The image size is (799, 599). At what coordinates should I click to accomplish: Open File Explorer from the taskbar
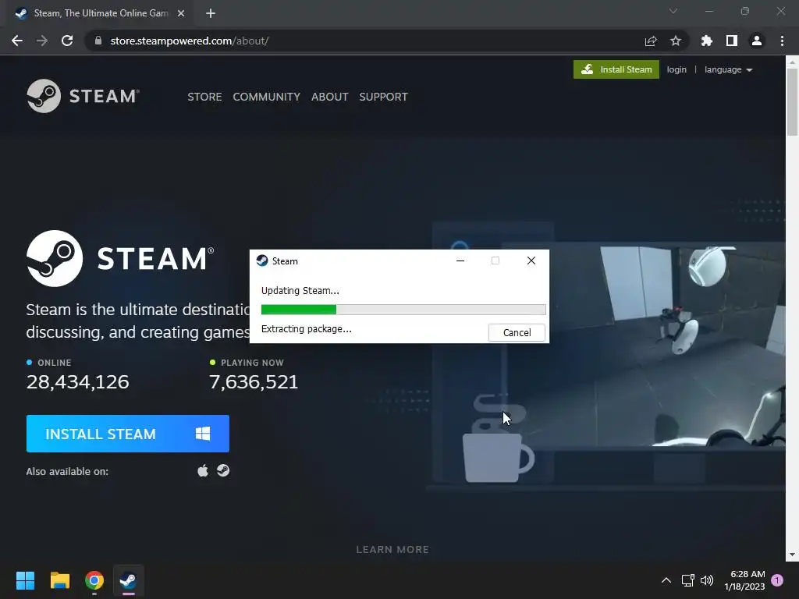click(59, 580)
